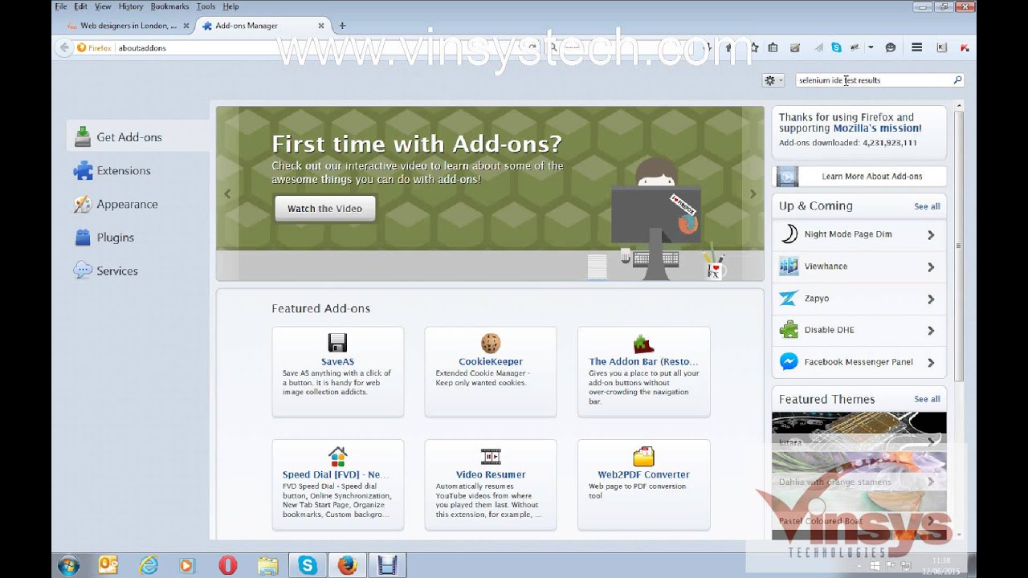Viewport: 1028px width, 578px height.
Task: Open Windows Explorer folder in taskbar
Action: 267,565
